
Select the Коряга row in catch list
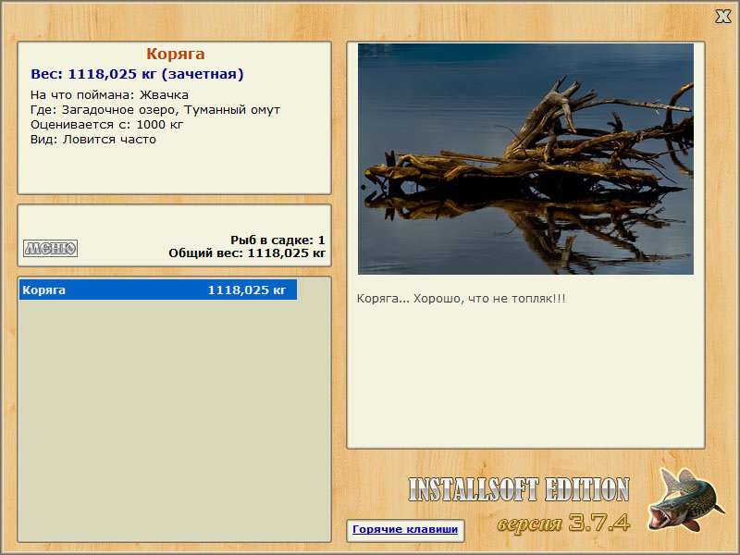[x=158, y=290]
